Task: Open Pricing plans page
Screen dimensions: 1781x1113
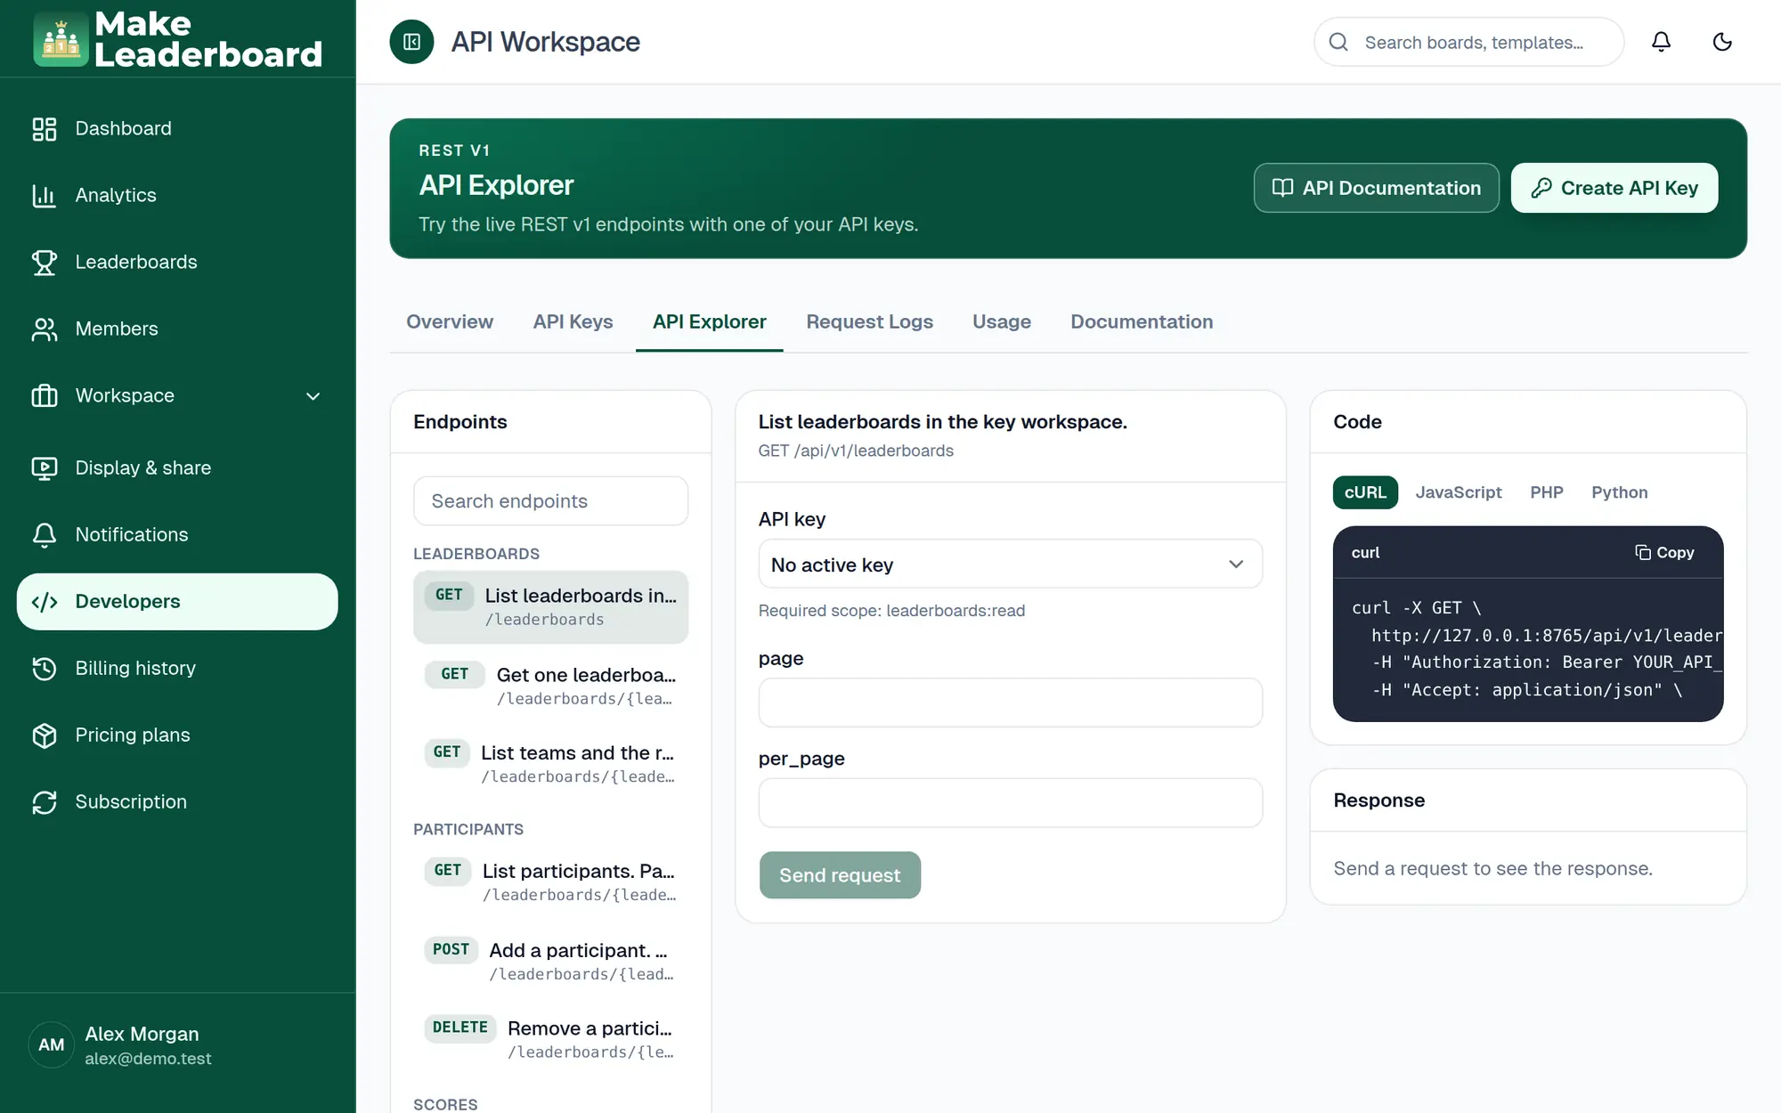Action: click(x=177, y=735)
